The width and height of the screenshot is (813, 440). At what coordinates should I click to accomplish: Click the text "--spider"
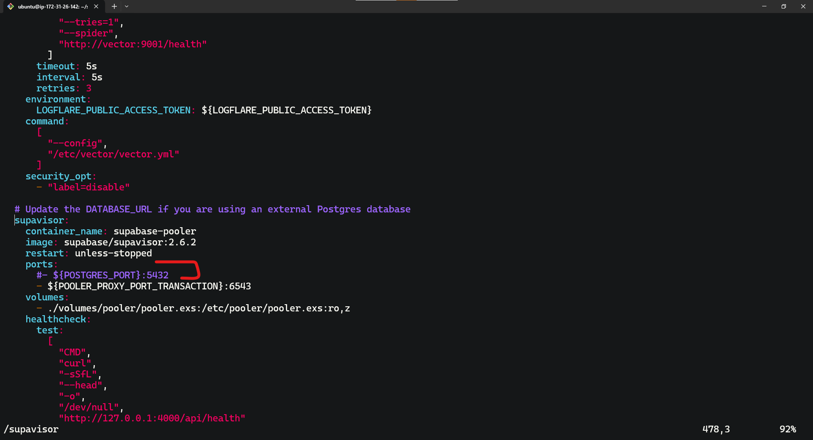[86, 33]
